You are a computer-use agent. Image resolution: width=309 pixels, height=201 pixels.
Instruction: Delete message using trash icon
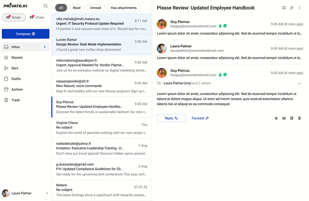click(299, 118)
